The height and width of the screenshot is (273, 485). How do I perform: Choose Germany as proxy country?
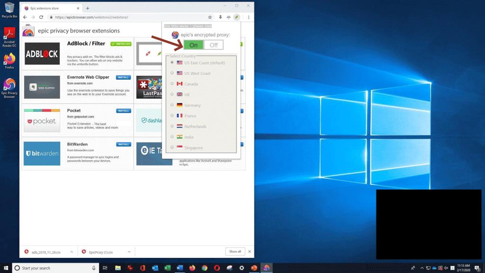[172, 105]
